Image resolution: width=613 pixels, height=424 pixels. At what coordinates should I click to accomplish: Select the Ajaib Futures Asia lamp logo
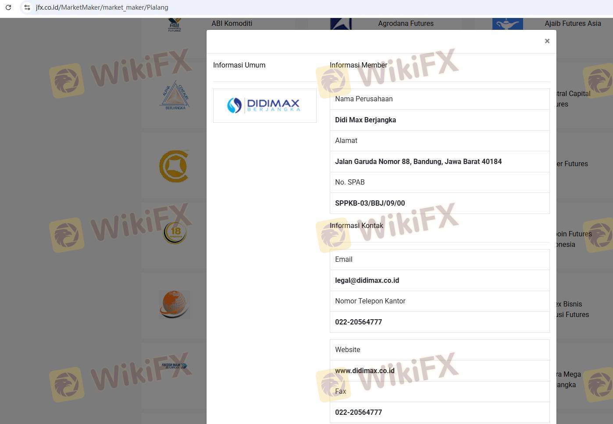coord(507,24)
